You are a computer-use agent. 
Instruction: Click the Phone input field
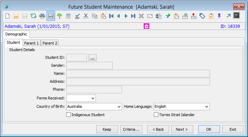tap(94, 89)
